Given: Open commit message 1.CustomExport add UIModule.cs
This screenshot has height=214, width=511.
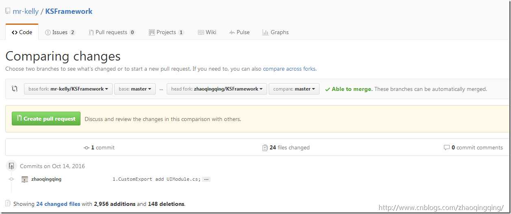Looking at the screenshot, I should [x=157, y=179].
